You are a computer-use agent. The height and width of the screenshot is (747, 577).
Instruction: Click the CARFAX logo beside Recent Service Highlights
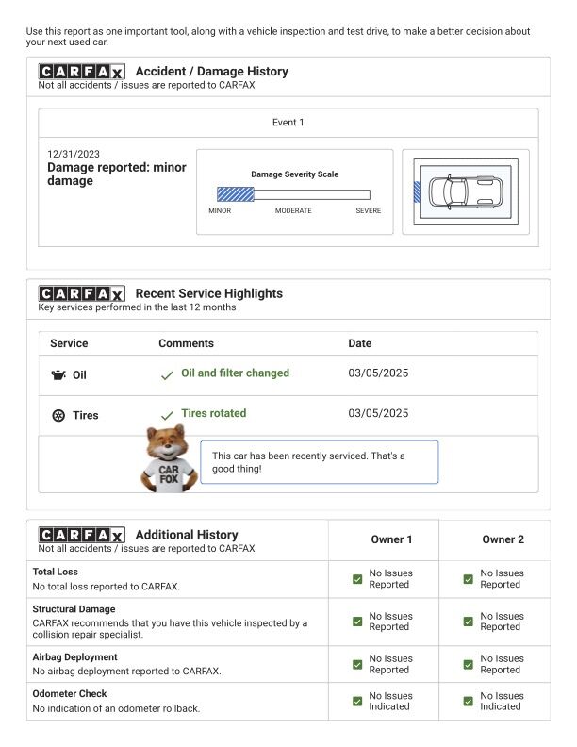[81, 294]
